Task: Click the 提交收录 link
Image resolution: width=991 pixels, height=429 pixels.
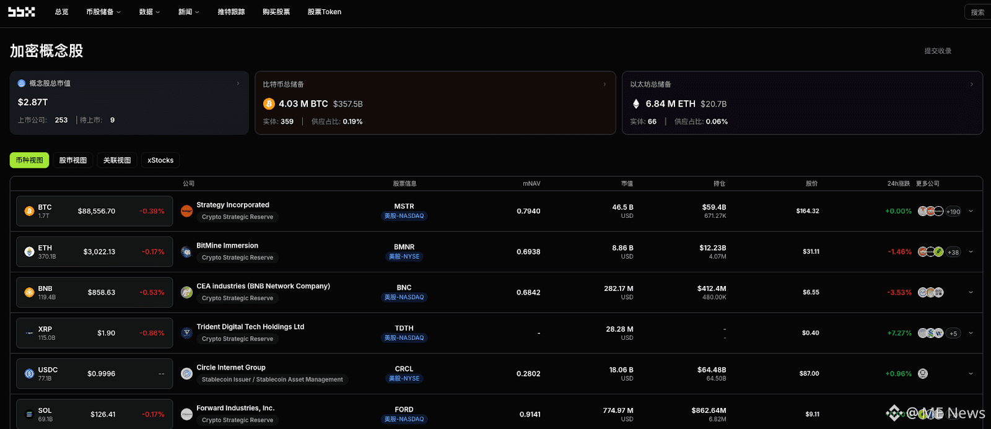Action: point(938,51)
